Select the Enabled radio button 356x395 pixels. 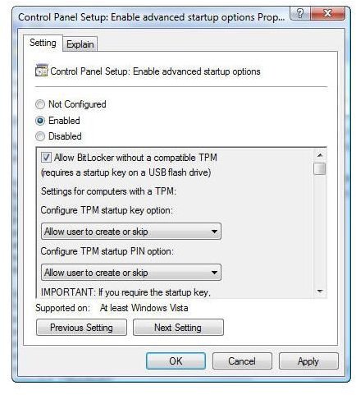(40, 121)
